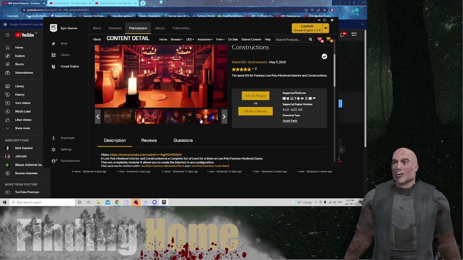This screenshot has height=260, width=463.
Task: Open Settings gear in Epic launcher sidebar
Action: pos(54,149)
